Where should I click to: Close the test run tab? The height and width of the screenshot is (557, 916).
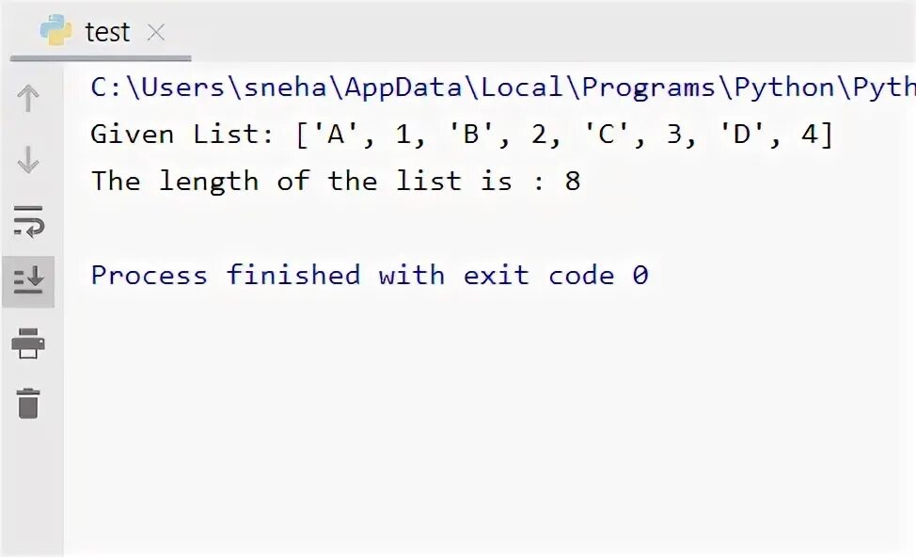tap(156, 32)
